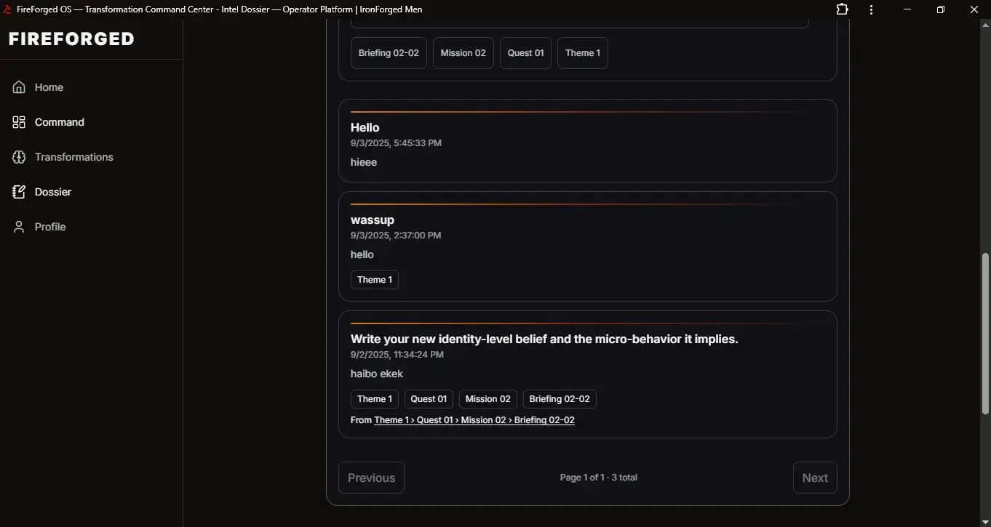Click Mission 02 tag in top entry
Screen dimensions: 991x527
(463, 53)
